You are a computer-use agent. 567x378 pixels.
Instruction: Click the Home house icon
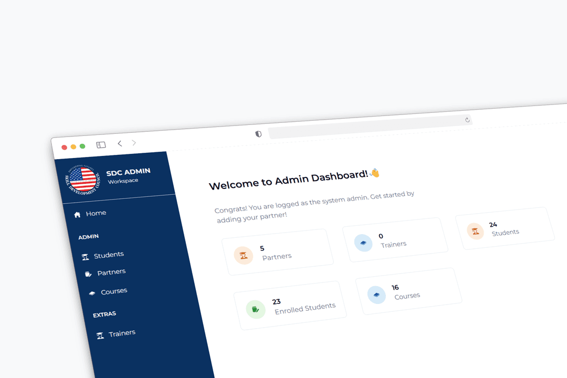(x=77, y=215)
